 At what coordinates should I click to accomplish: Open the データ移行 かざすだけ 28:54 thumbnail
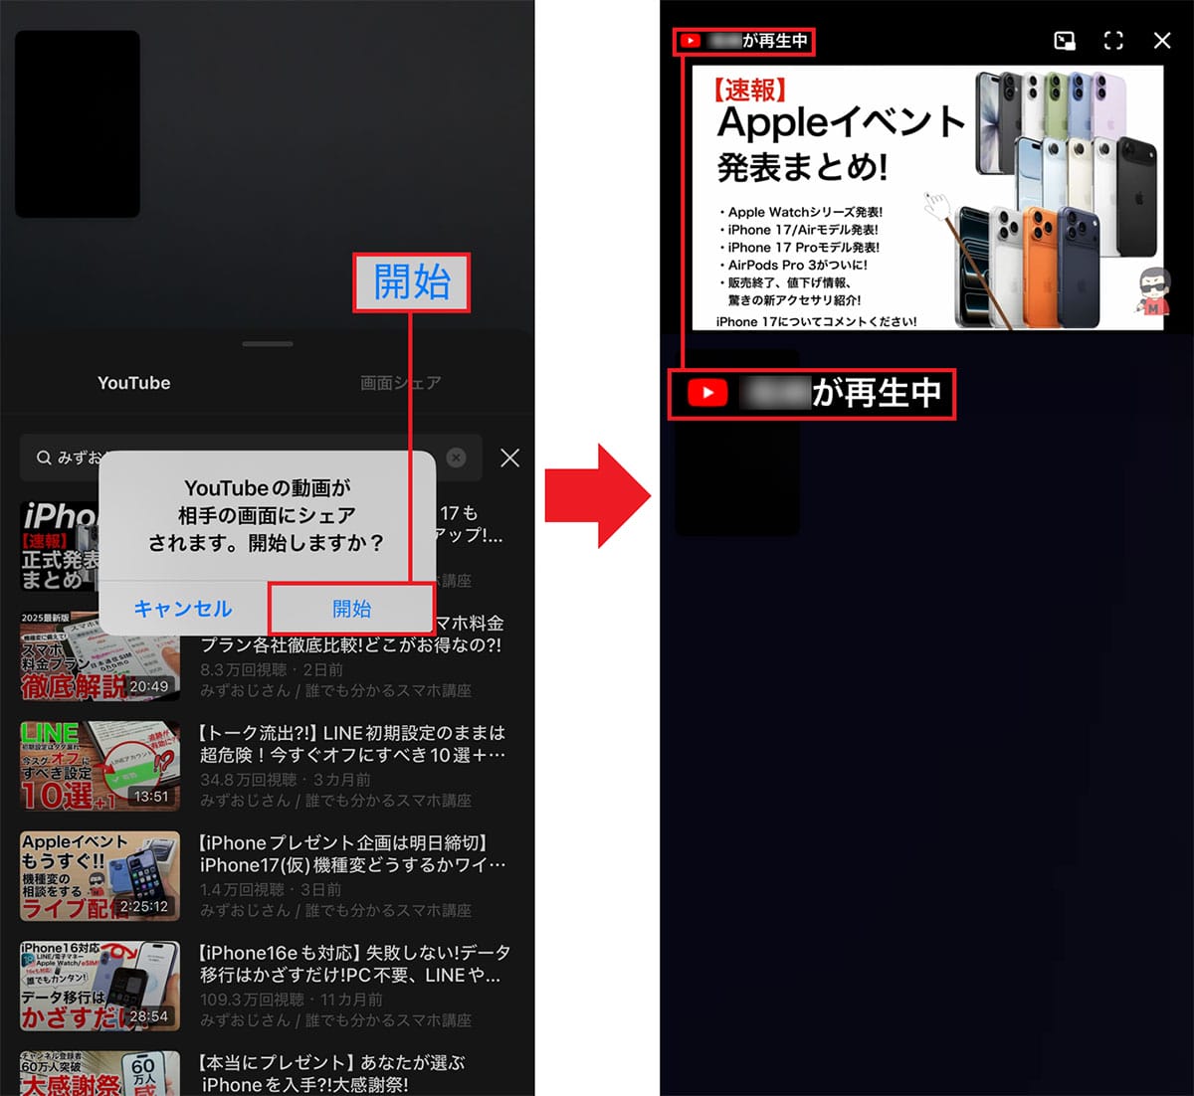tap(99, 986)
